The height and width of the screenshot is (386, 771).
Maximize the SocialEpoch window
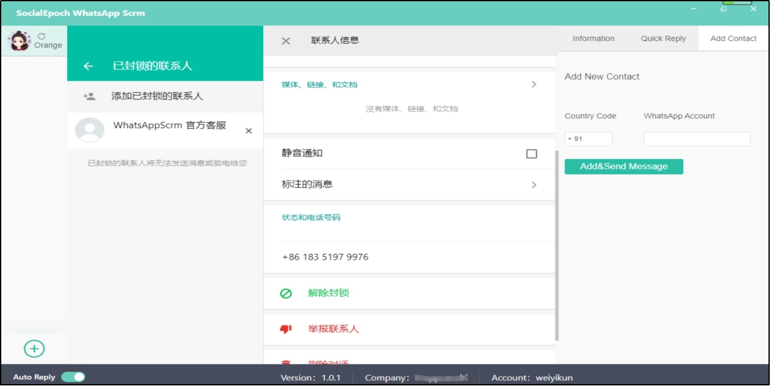(x=724, y=9)
